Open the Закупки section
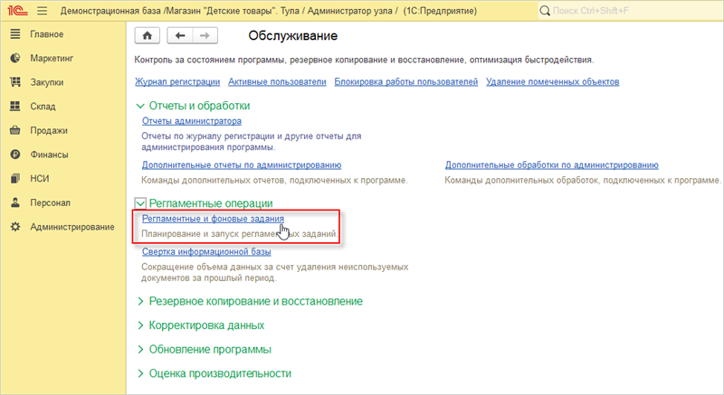 click(48, 82)
